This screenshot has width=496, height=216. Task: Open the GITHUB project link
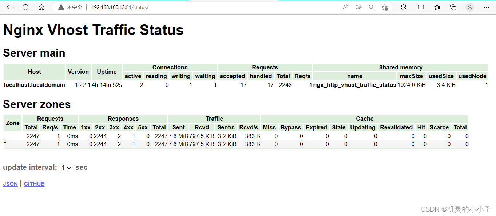click(x=34, y=184)
